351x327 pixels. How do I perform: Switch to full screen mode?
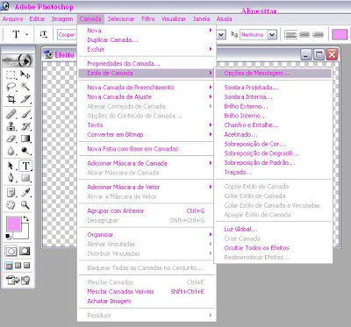click(x=27, y=266)
